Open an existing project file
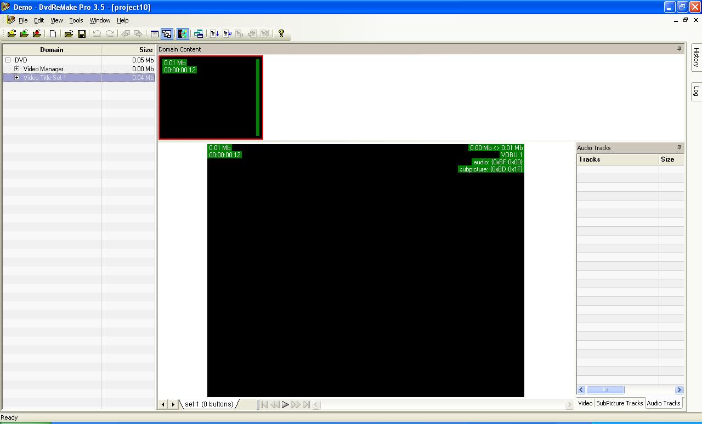This screenshot has width=702, height=424. [69, 34]
